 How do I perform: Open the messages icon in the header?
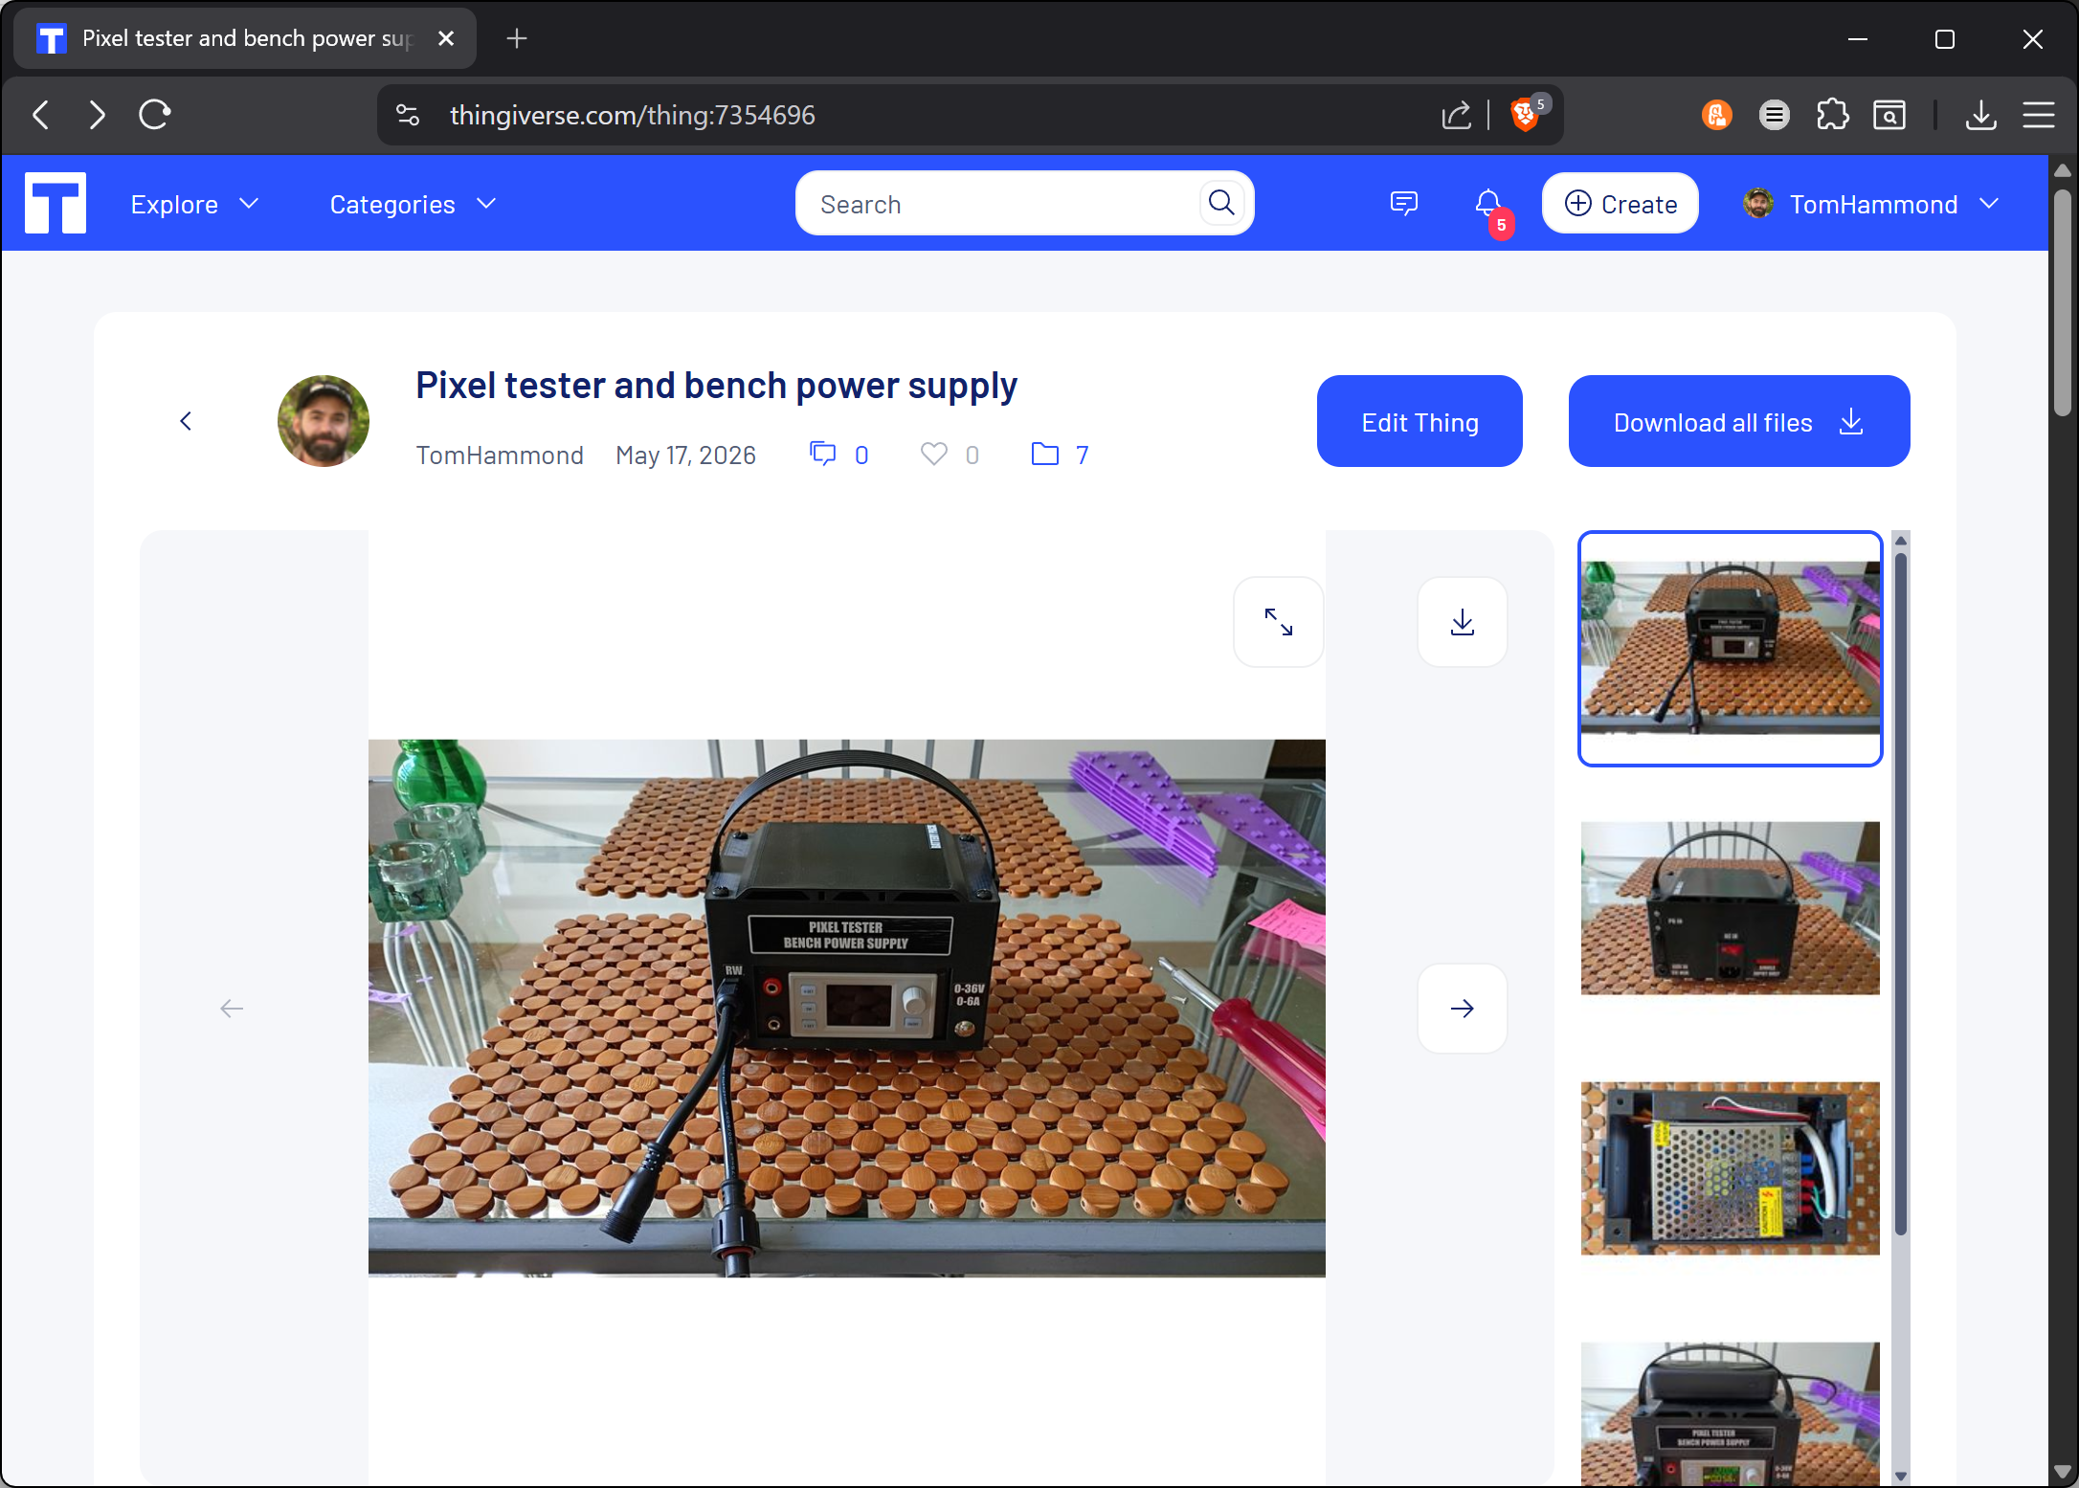(x=1403, y=203)
